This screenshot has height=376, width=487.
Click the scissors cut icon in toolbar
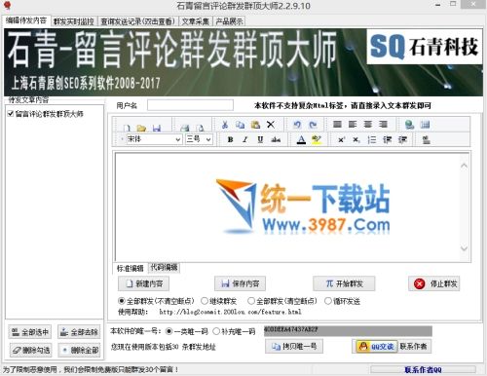[225, 125]
